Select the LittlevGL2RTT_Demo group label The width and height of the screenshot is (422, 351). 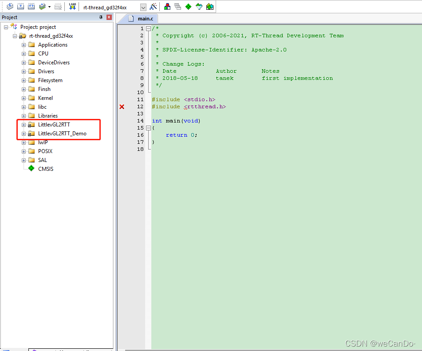coord(62,134)
